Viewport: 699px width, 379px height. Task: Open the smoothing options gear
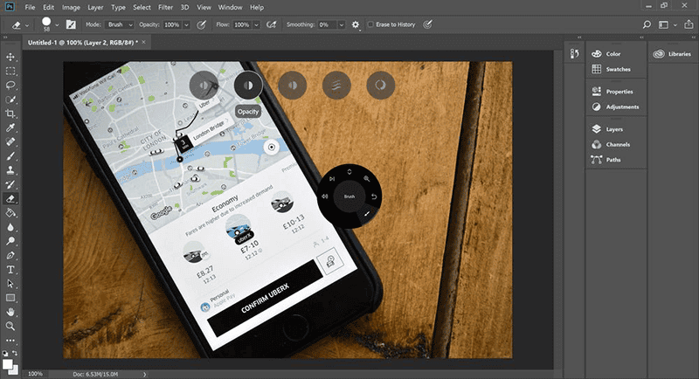(x=356, y=24)
